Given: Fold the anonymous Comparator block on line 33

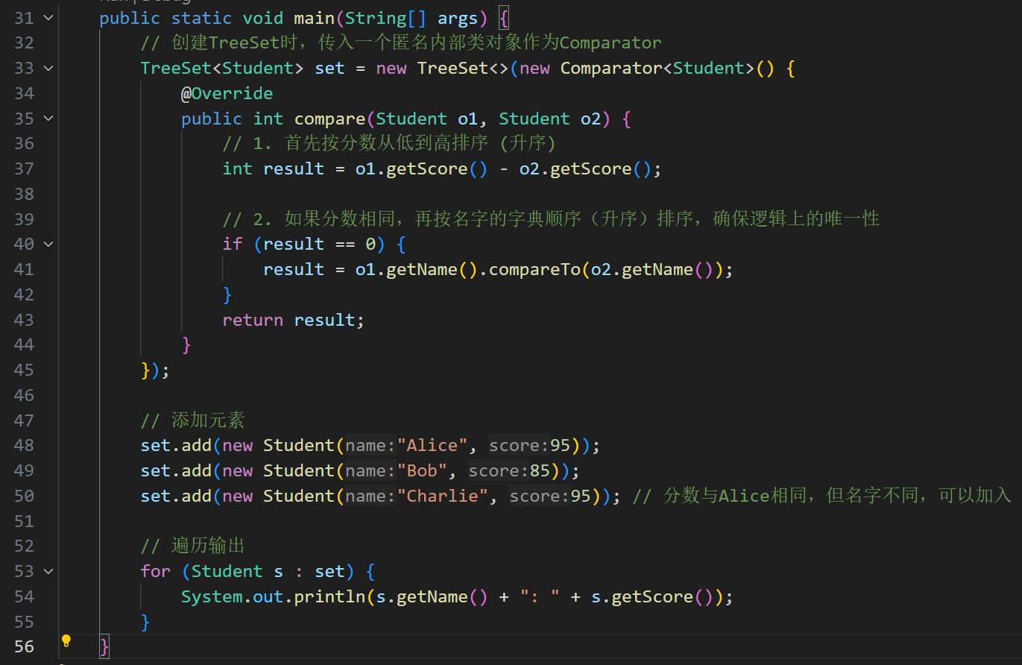Looking at the screenshot, I should tap(48, 69).
